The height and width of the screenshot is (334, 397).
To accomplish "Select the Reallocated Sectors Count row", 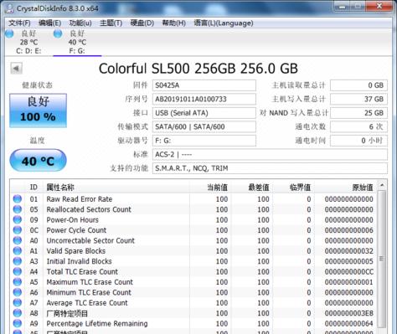I will tap(193, 209).
